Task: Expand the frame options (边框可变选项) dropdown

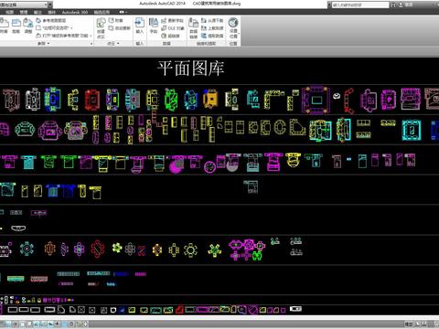Action: pyautogui.click(x=54, y=27)
